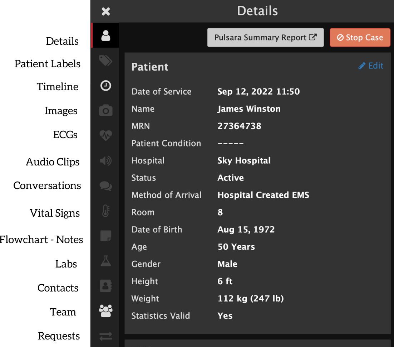Click the Method of Arrival field label
The image size is (394, 347).
click(166, 195)
